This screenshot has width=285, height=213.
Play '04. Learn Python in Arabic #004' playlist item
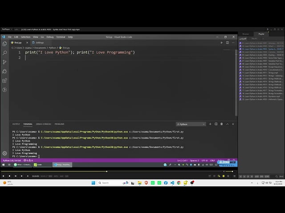[x=261, y=52]
